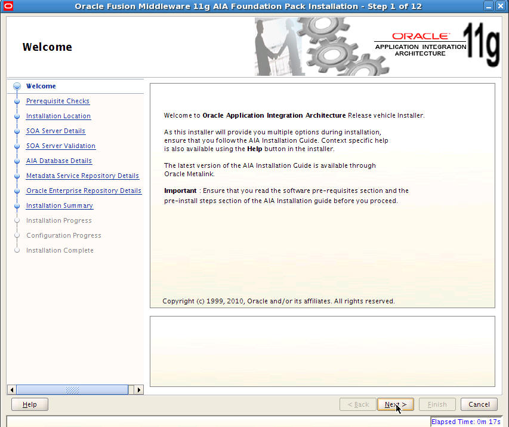Click the Welcome page heading
This screenshot has width=509, height=427.
tap(47, 47)
